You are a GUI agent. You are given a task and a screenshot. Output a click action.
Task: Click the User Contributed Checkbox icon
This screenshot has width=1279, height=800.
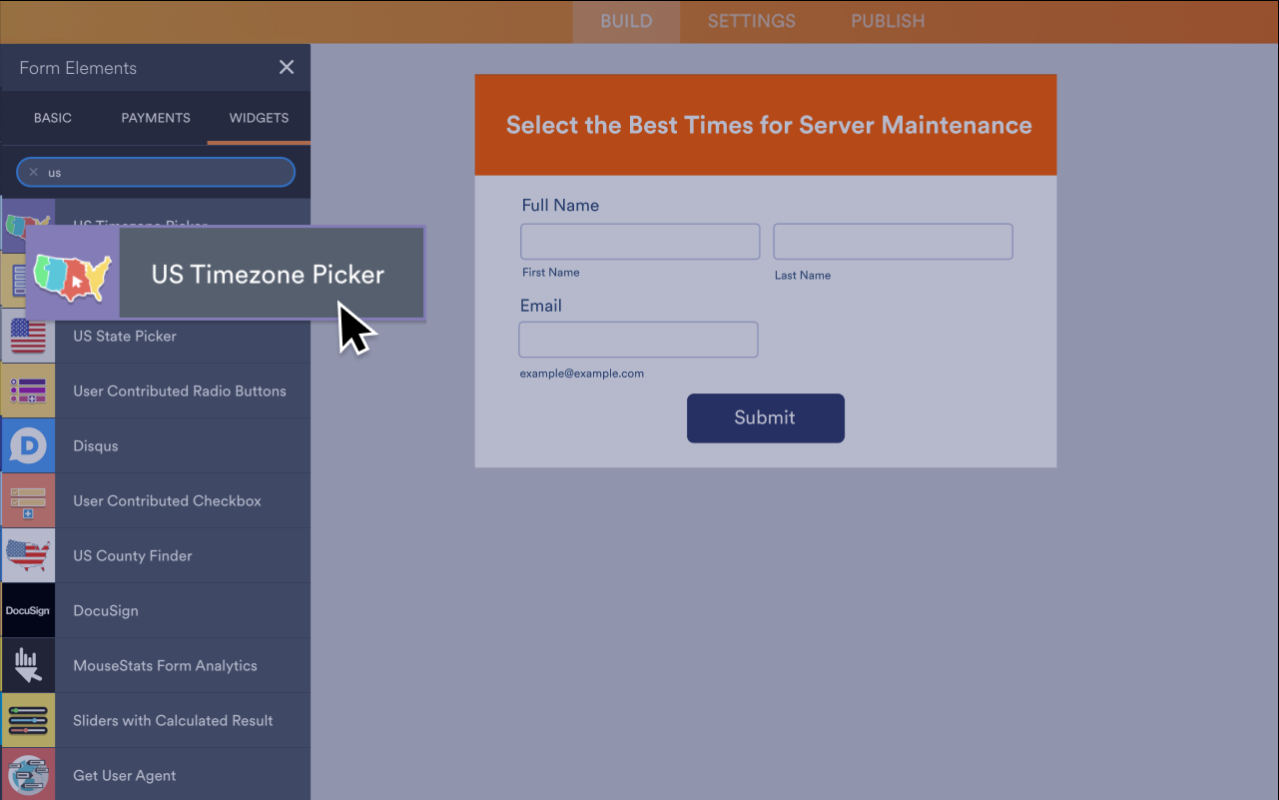[28, 500]
